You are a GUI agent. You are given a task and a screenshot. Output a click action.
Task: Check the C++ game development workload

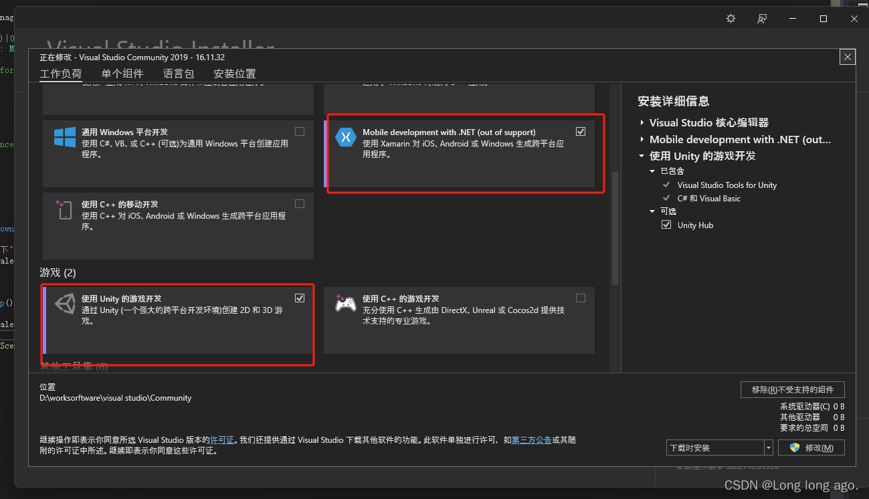pos(581,298)
